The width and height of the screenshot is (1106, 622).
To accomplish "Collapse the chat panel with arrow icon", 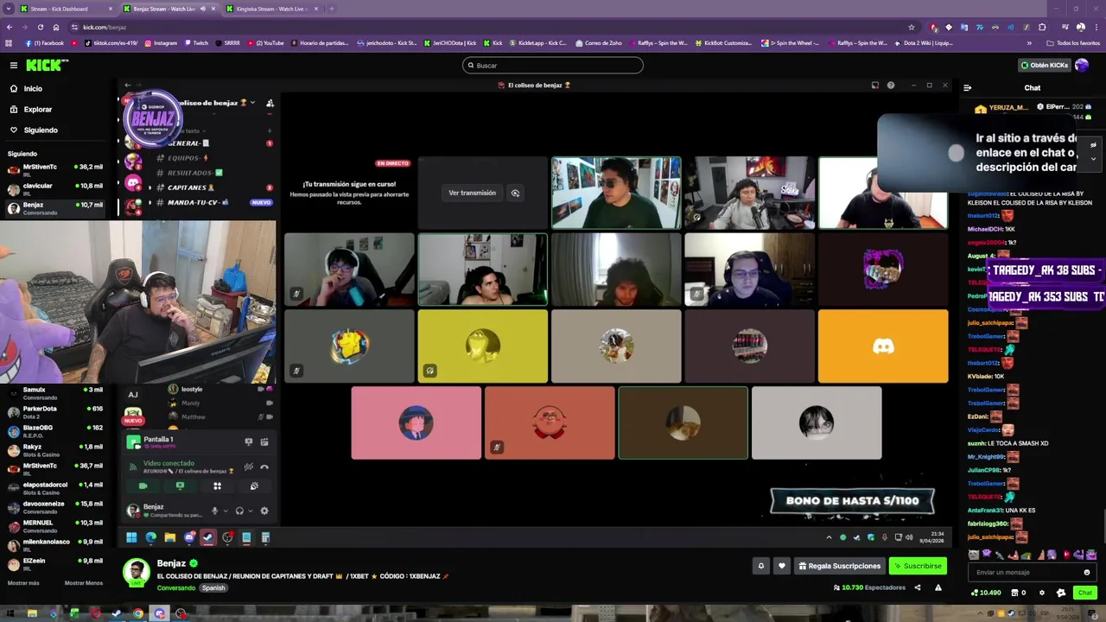I will [967, 88].
